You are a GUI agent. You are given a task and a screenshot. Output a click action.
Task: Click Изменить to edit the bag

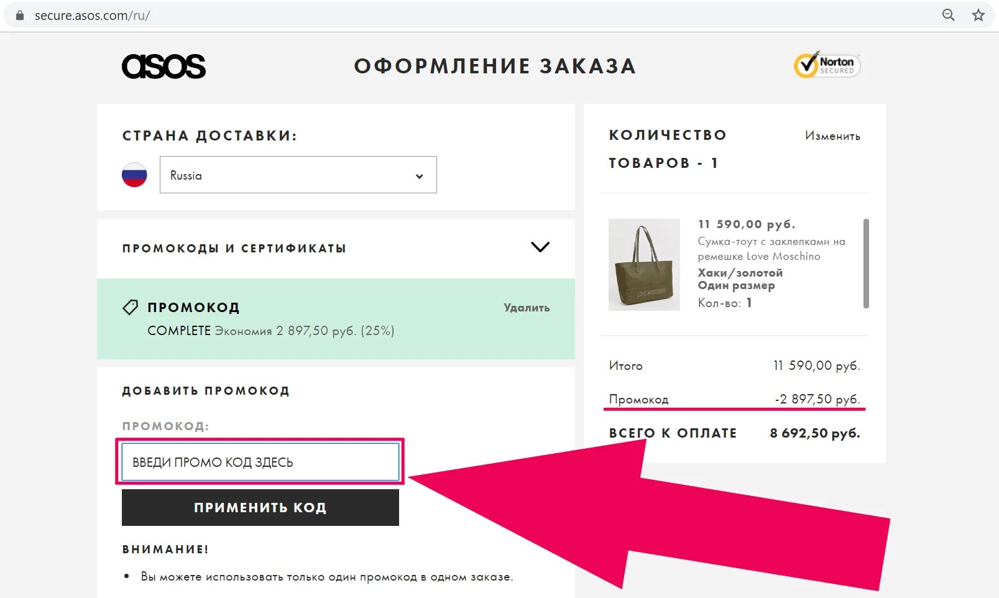832,136
